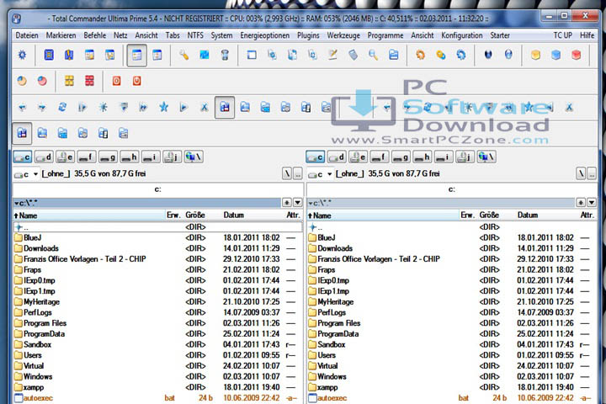This screenshot has width=606, height=404.
Task: Click the left panel root directory backslash button
Action: [286, 174]
